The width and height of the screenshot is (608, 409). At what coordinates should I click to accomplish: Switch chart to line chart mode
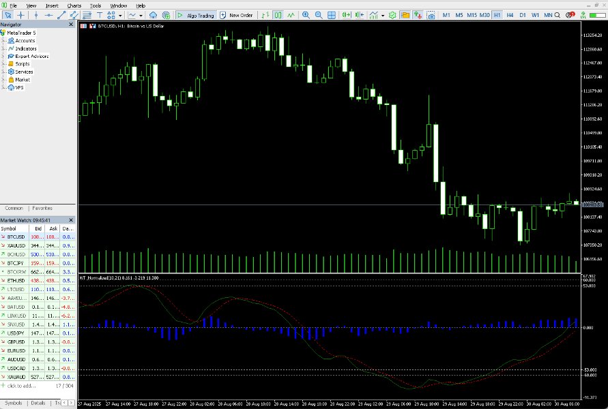pos(291,15)
